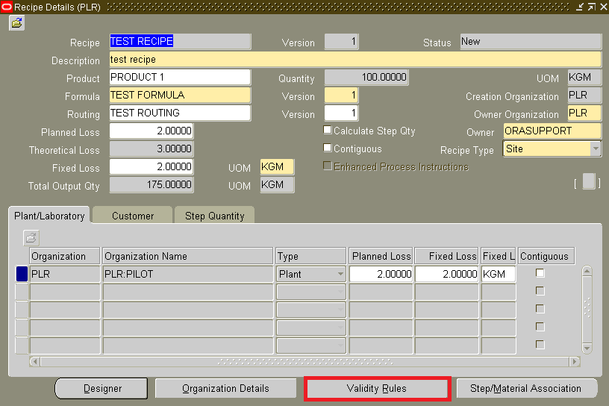Click the header Planned Loss field
Screen dimensions: 609x406
pyautogui.click(x=152, y=131)
